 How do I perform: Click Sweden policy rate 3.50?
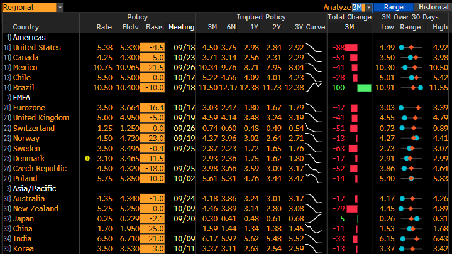[x=104, y=149]
